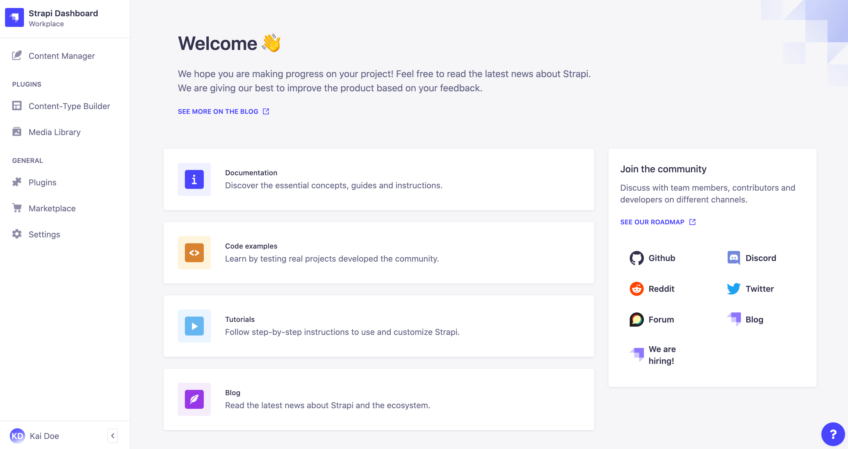Select the Code examples card
Screen dimensions: 848x449
click(379, 253)
